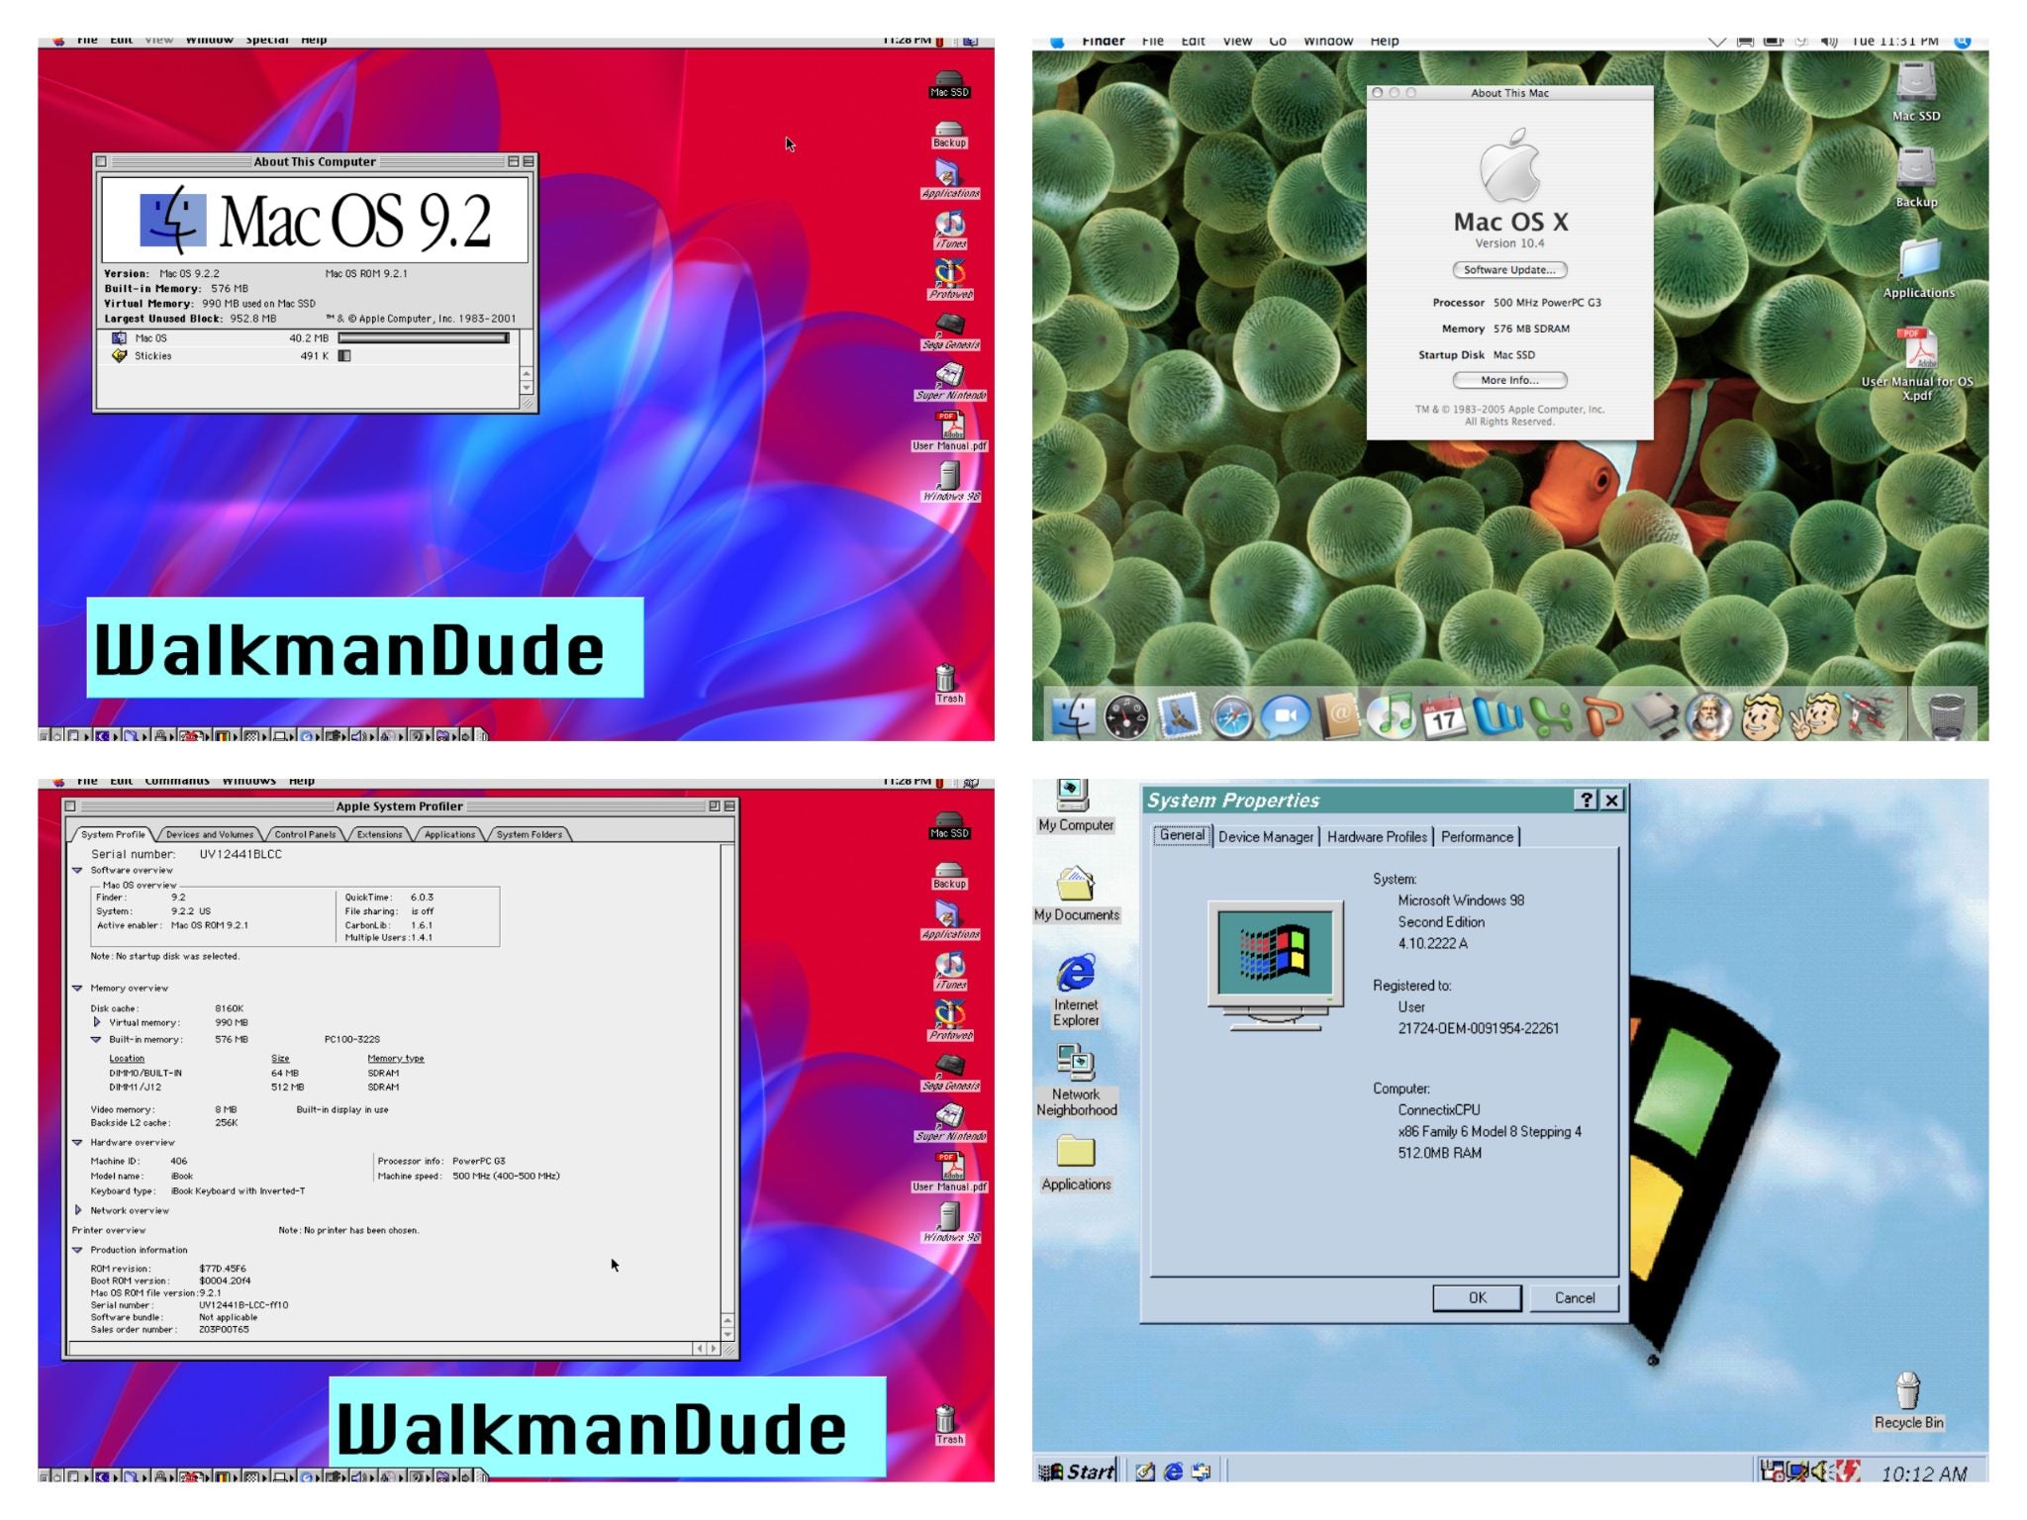Viewport: 2027px width, 1520px height.
Task: Collapse the Hardware overview section
Action: (77, 1143)
